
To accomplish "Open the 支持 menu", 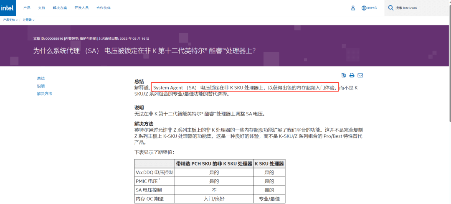I will coord(41,8).
